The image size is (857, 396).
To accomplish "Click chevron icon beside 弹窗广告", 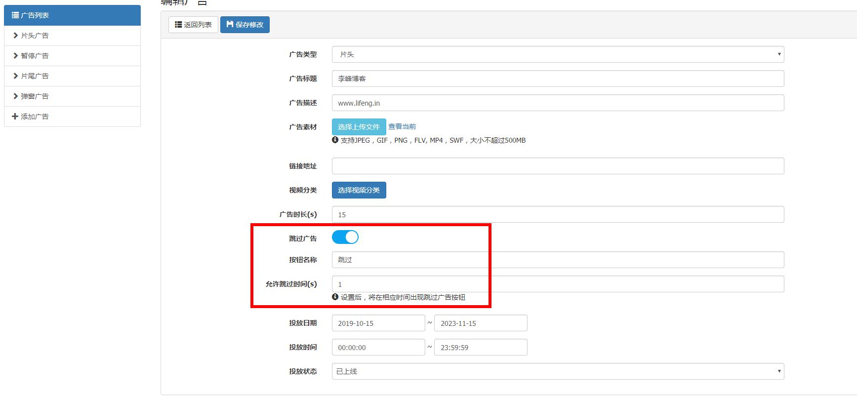I will pos(16,96).
